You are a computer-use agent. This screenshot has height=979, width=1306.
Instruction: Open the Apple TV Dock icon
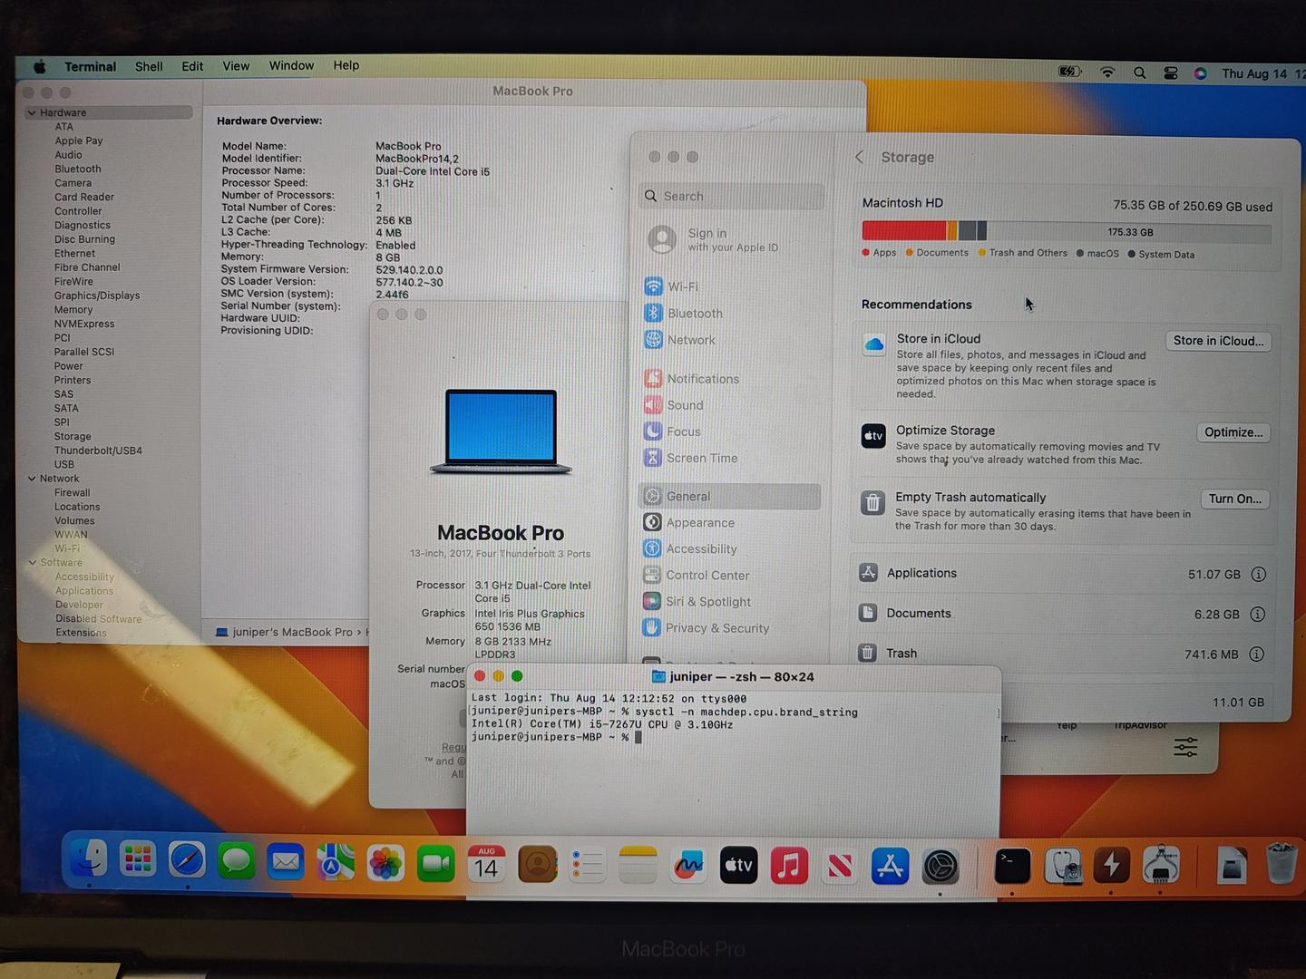(x=738, y=867)
